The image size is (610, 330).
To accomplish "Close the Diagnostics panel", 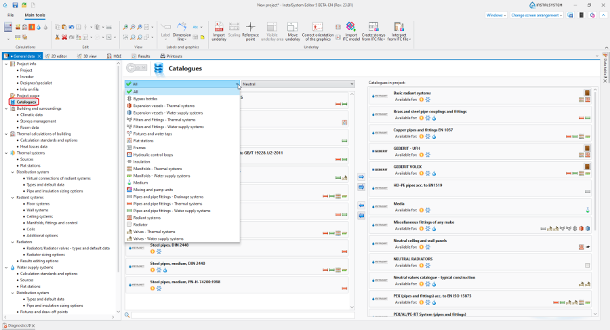I will coord(33,326).
